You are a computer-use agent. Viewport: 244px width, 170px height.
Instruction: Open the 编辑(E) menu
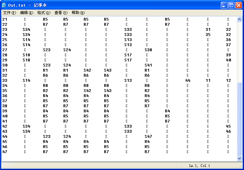pyautogui.click(x=27, y=13)
